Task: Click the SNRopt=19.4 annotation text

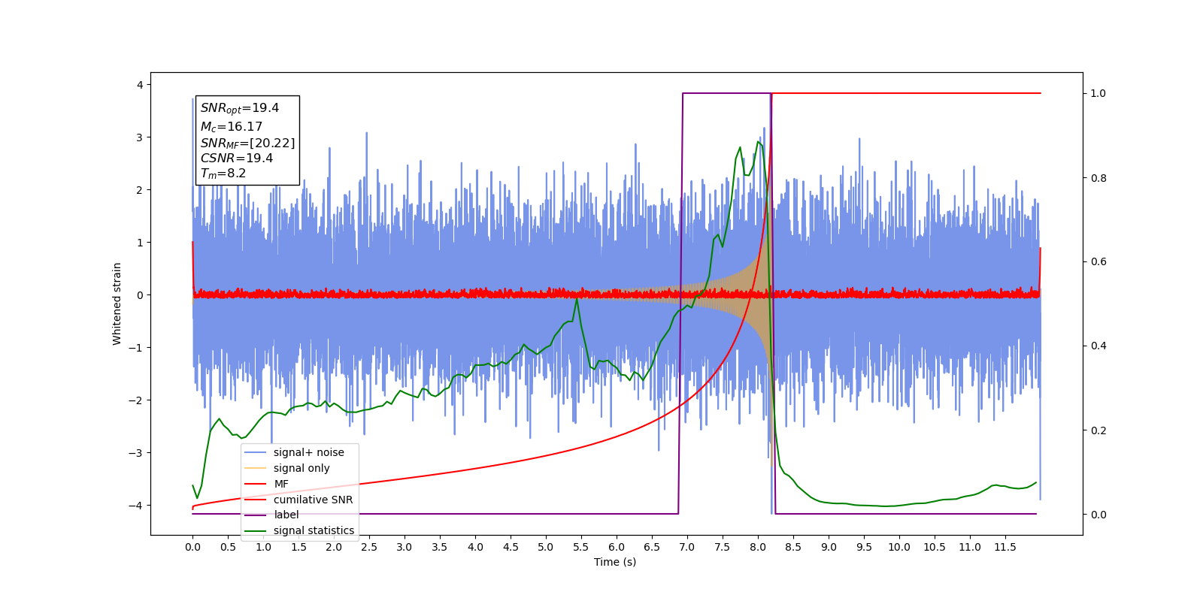Action: [240, 108]
